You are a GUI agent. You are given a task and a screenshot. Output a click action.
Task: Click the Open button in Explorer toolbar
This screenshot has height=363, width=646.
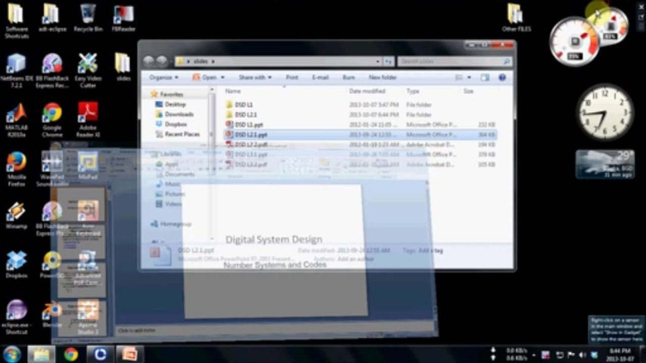click(x=205, y=78)
